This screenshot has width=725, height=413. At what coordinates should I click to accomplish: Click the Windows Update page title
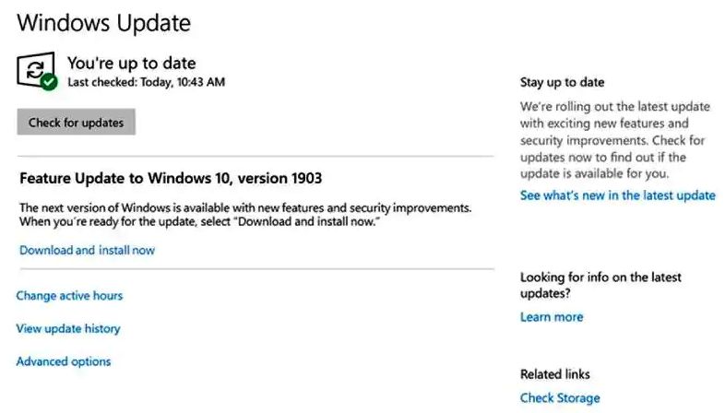102,23
